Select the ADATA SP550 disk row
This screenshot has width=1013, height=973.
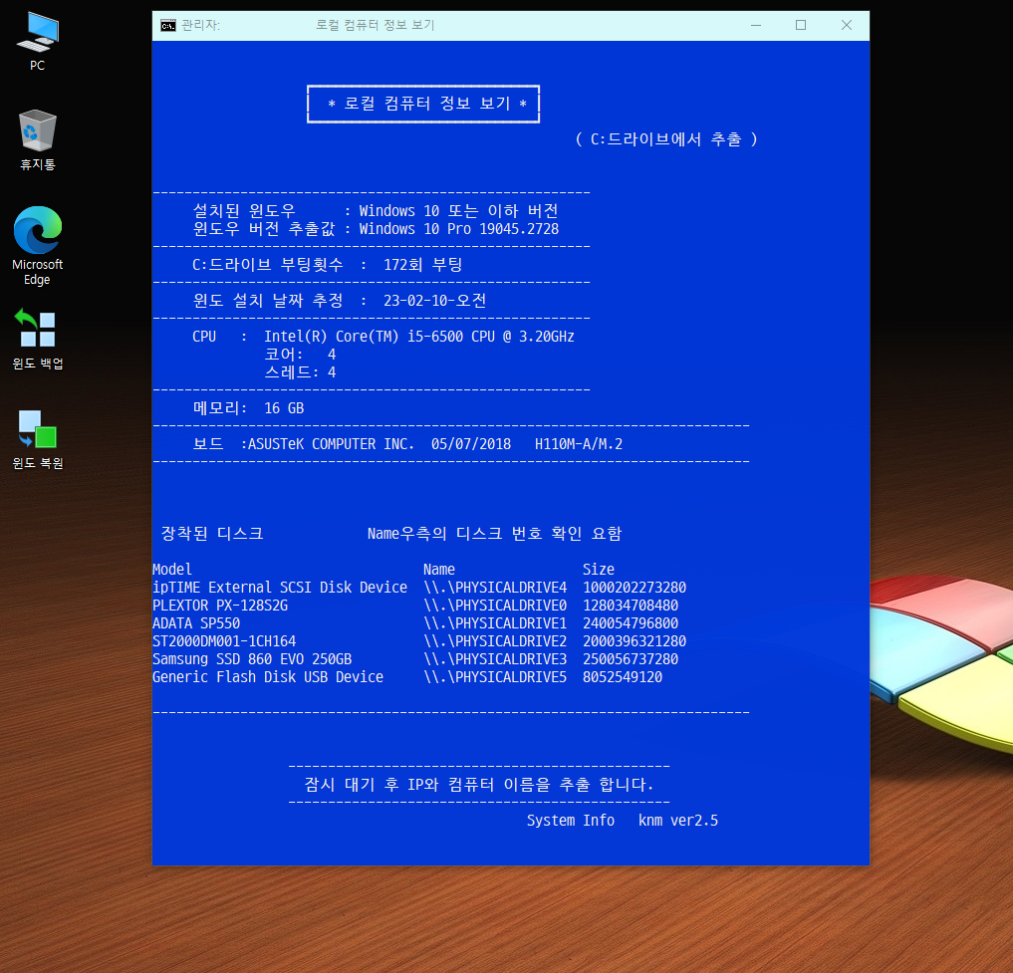(415, 624)
